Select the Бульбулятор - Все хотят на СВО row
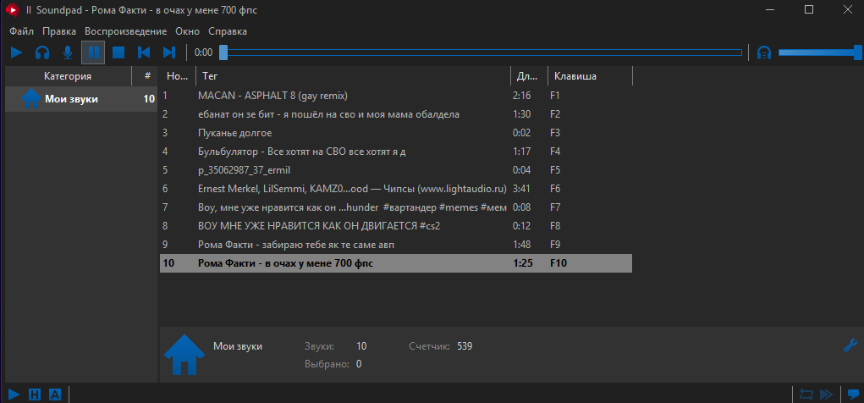864x403 pixels. [396, 151]
